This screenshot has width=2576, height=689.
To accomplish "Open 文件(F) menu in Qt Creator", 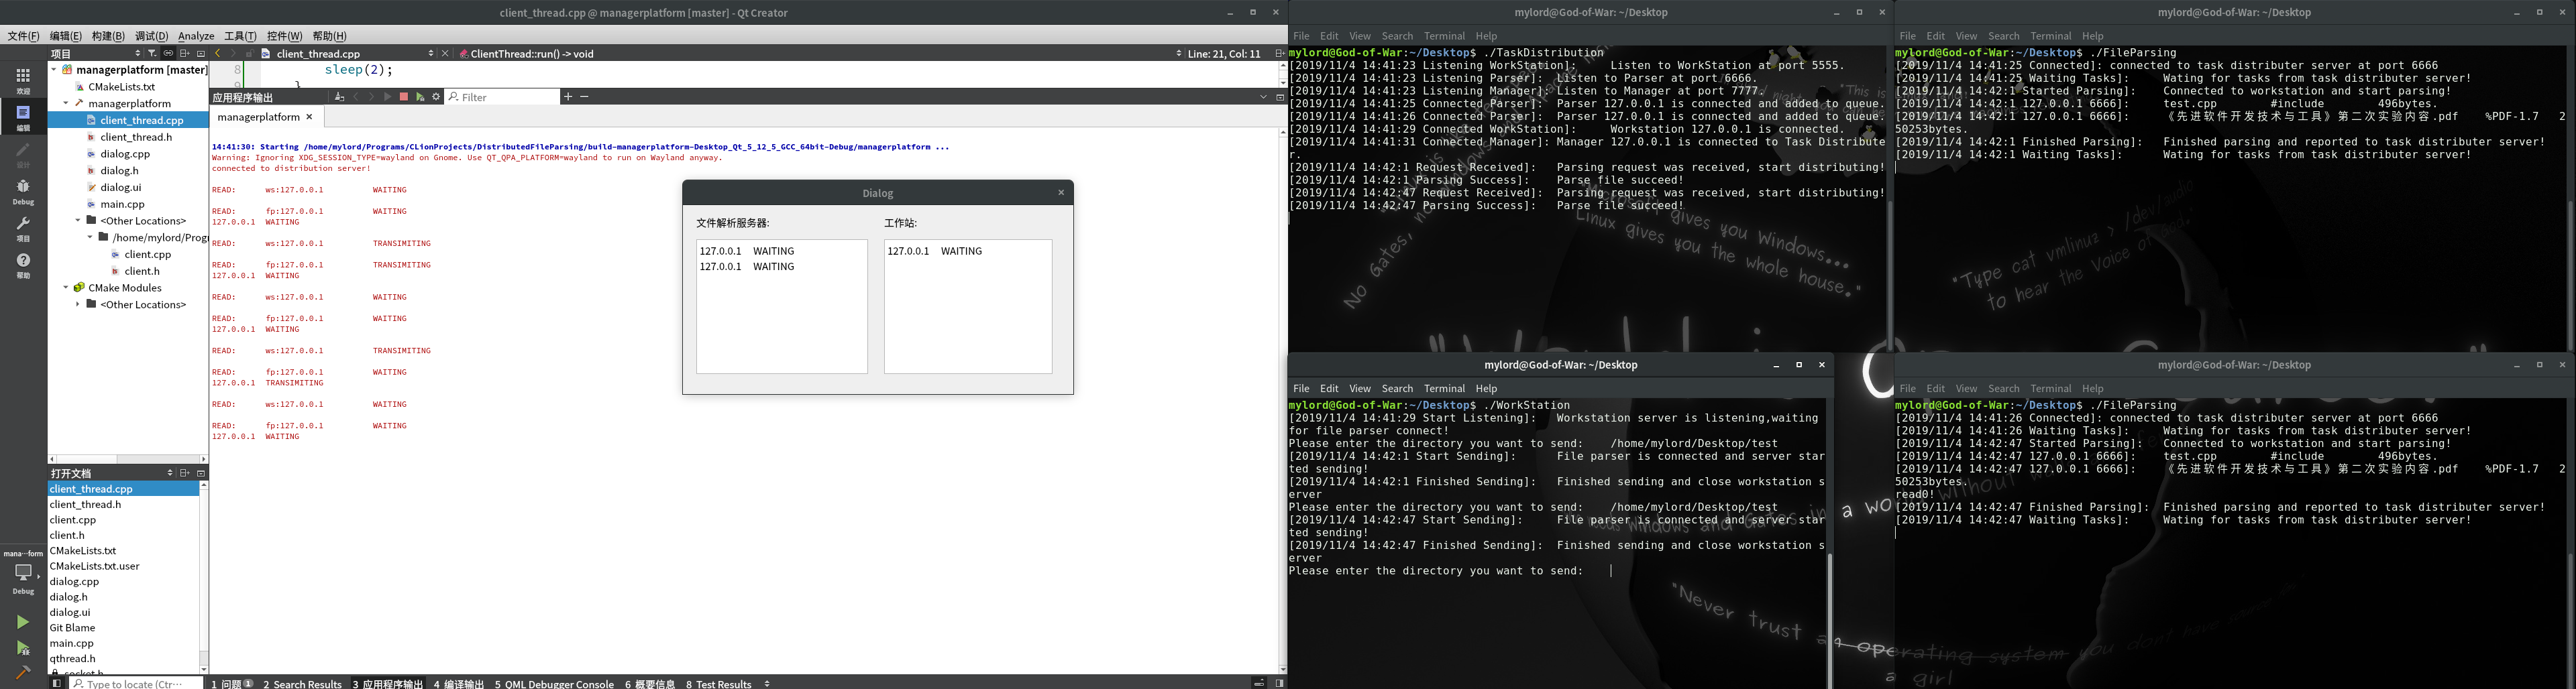I will click(23, 36).
